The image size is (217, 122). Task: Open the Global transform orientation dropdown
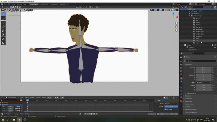click(80, 7)
